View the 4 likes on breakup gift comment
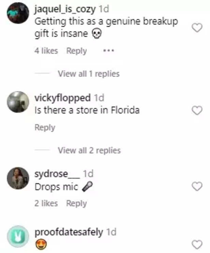This screenshot has width=210, height=253. pyautogui.click(x=46, y=51)
